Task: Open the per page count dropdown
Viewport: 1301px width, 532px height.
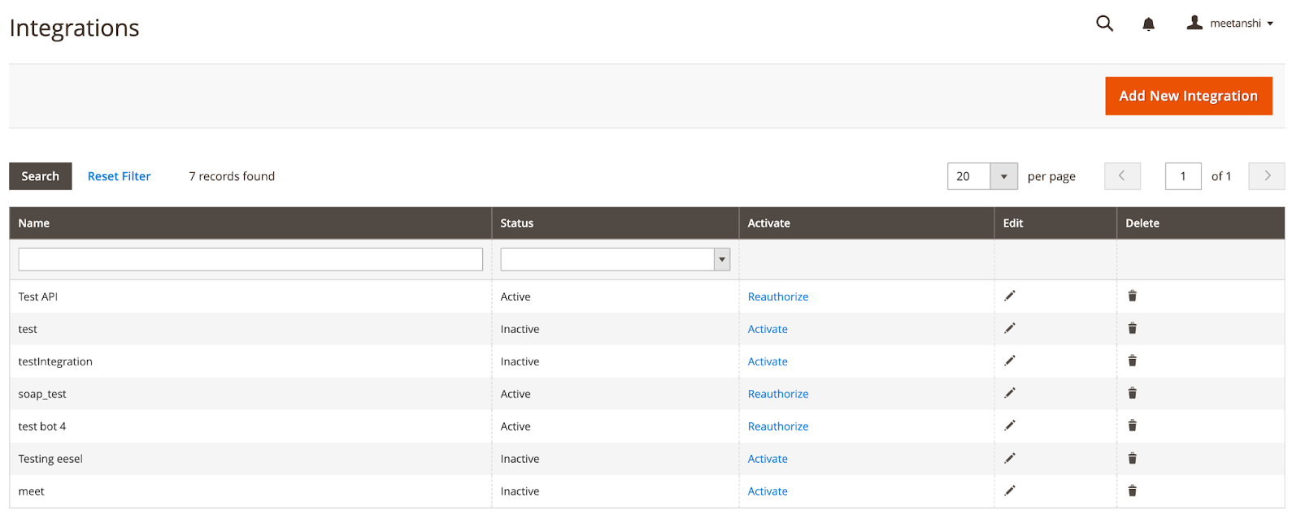Action: click(1003, 176)
